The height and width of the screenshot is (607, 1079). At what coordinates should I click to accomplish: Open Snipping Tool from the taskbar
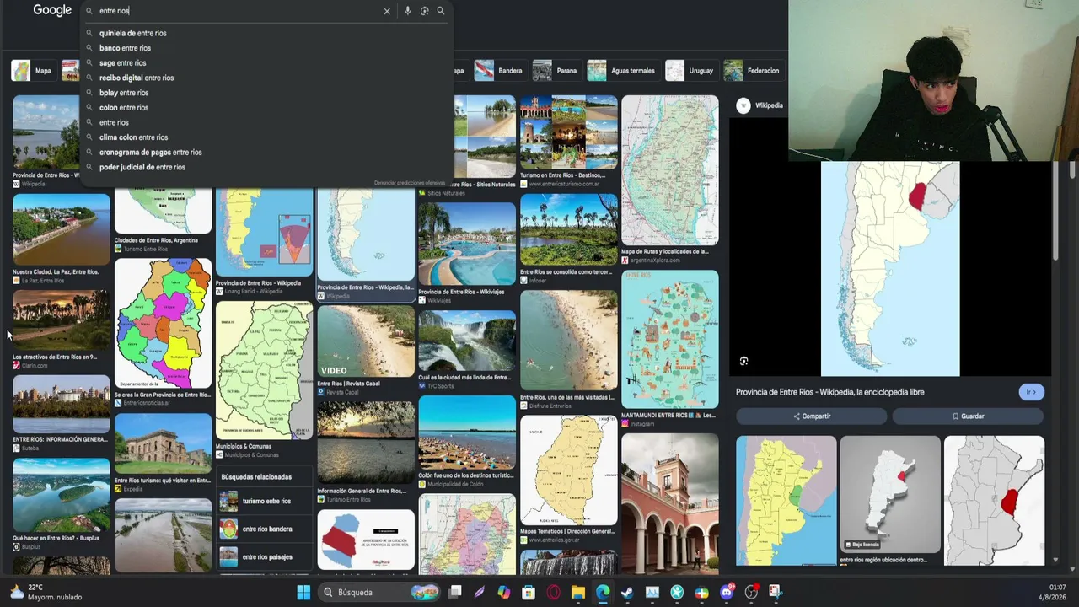tap(776, 592)
